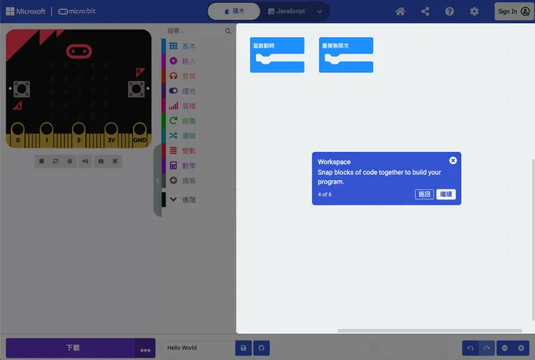The width and height of the screenshot is (535, 360).
Task: Open the Help question mark icon
Action: coord(450,12)
